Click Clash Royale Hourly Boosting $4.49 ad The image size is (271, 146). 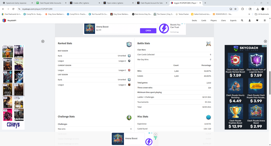pyautogui.click(x=235, y=91)
